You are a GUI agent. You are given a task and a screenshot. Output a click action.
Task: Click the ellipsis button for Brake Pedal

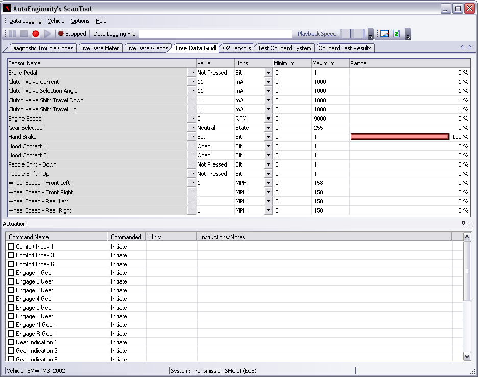(192, 73)
